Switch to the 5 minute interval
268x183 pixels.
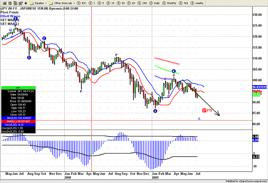point(101,3)
